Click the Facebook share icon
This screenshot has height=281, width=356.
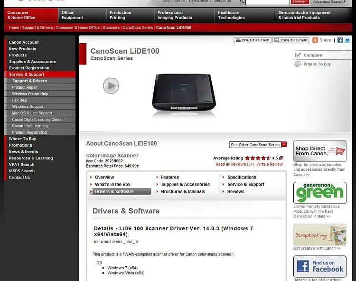coord(340,40)
